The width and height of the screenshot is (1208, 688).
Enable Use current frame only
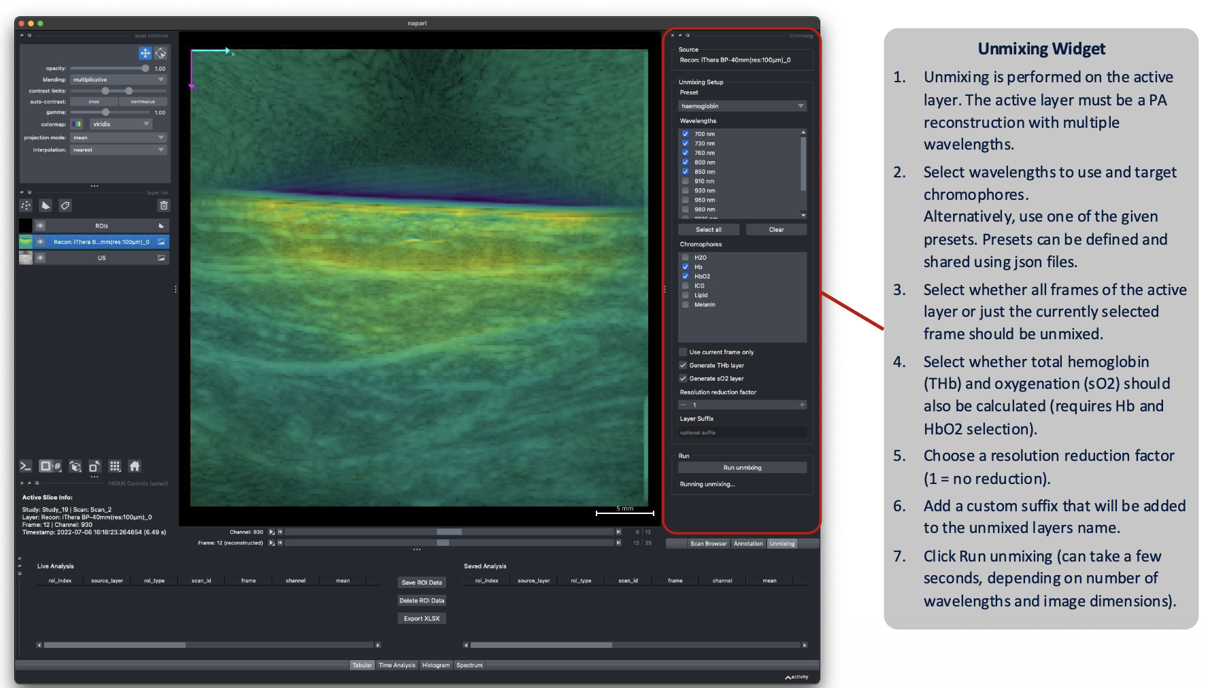click(x=683, y=352)
